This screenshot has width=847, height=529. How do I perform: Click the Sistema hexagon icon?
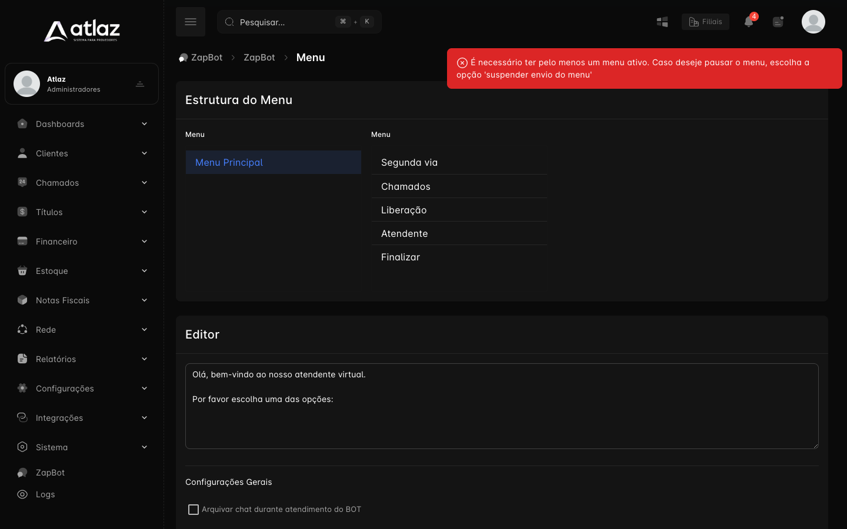coord(22,447)
